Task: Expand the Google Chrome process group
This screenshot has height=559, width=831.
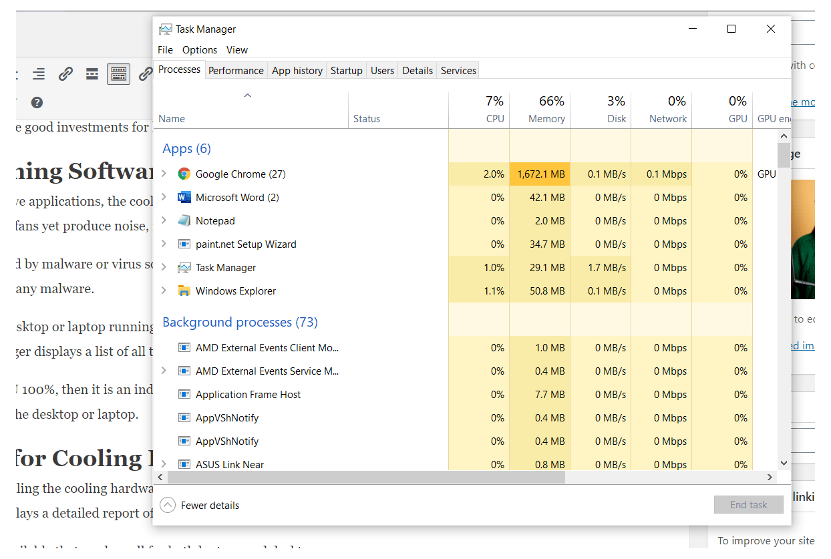Action: tap(164, 174)
